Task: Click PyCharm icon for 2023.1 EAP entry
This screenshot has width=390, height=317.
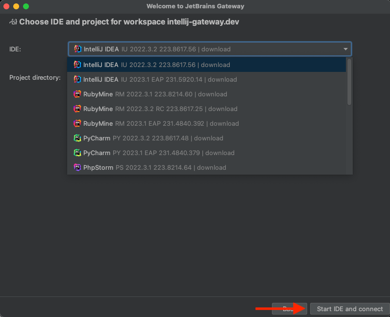Action: (77, 153)
